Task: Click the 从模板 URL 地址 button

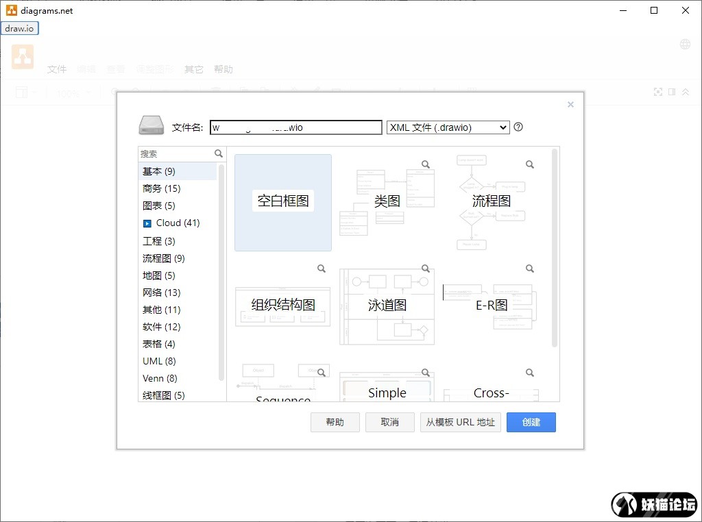Action: [460, 422]
